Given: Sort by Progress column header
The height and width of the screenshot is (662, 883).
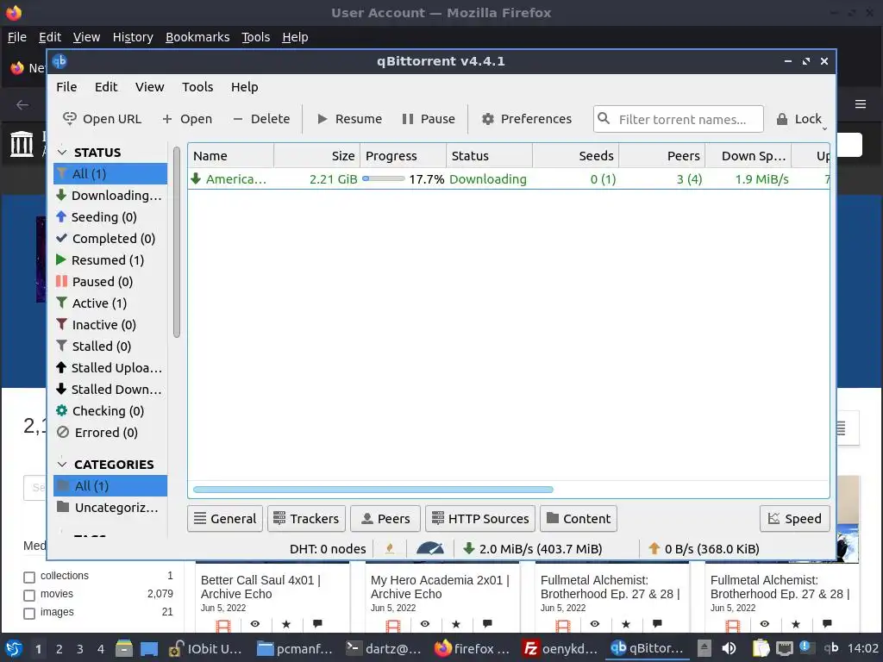Looking at the screenshot, I should click(404, 156).
